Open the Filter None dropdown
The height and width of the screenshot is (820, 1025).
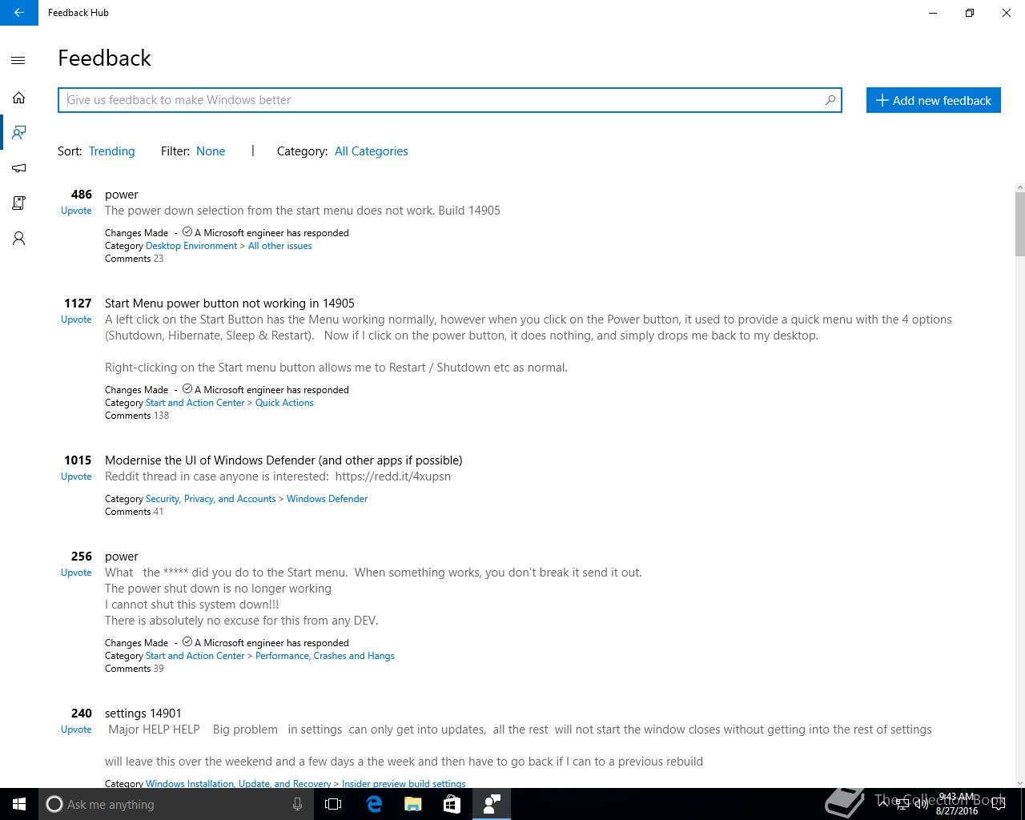click(x=211, y=151)
